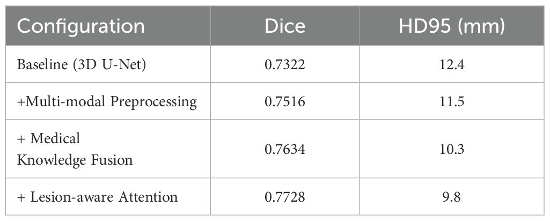Click the Dice value 0.7728

pos(285,197)
